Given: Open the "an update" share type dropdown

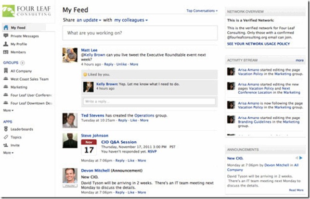Looking at the screenshot, I should click(x=89, y=20).
